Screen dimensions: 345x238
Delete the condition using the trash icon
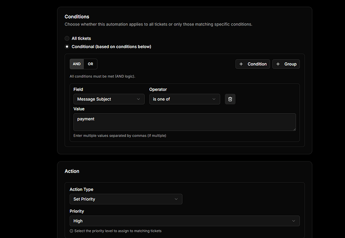(x=230, y=99)
